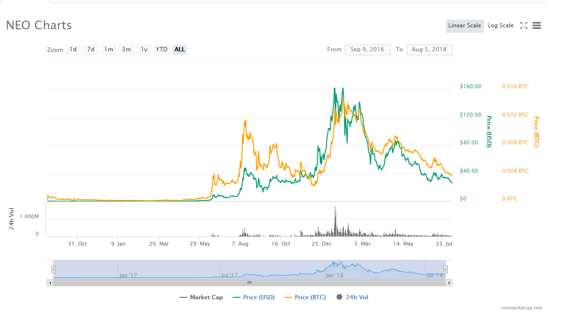This screenshot has width=561, height=317.
Task: Click the Price (BTC) axis title
Action: click(x=537, y=131)
